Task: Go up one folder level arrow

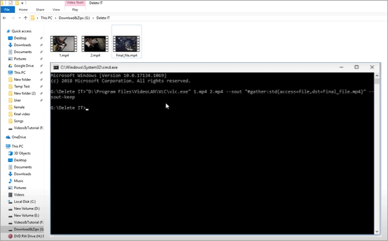Action: [x=25, y=18]
